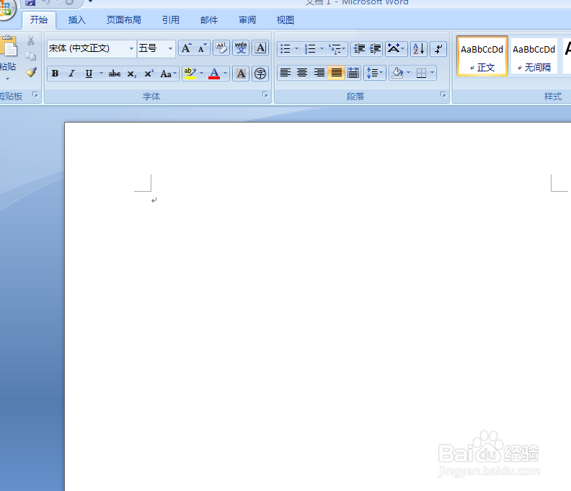Click the Paste clipboard icon
The height and width of the screenshot is (491, 571).
click(9, 46)
